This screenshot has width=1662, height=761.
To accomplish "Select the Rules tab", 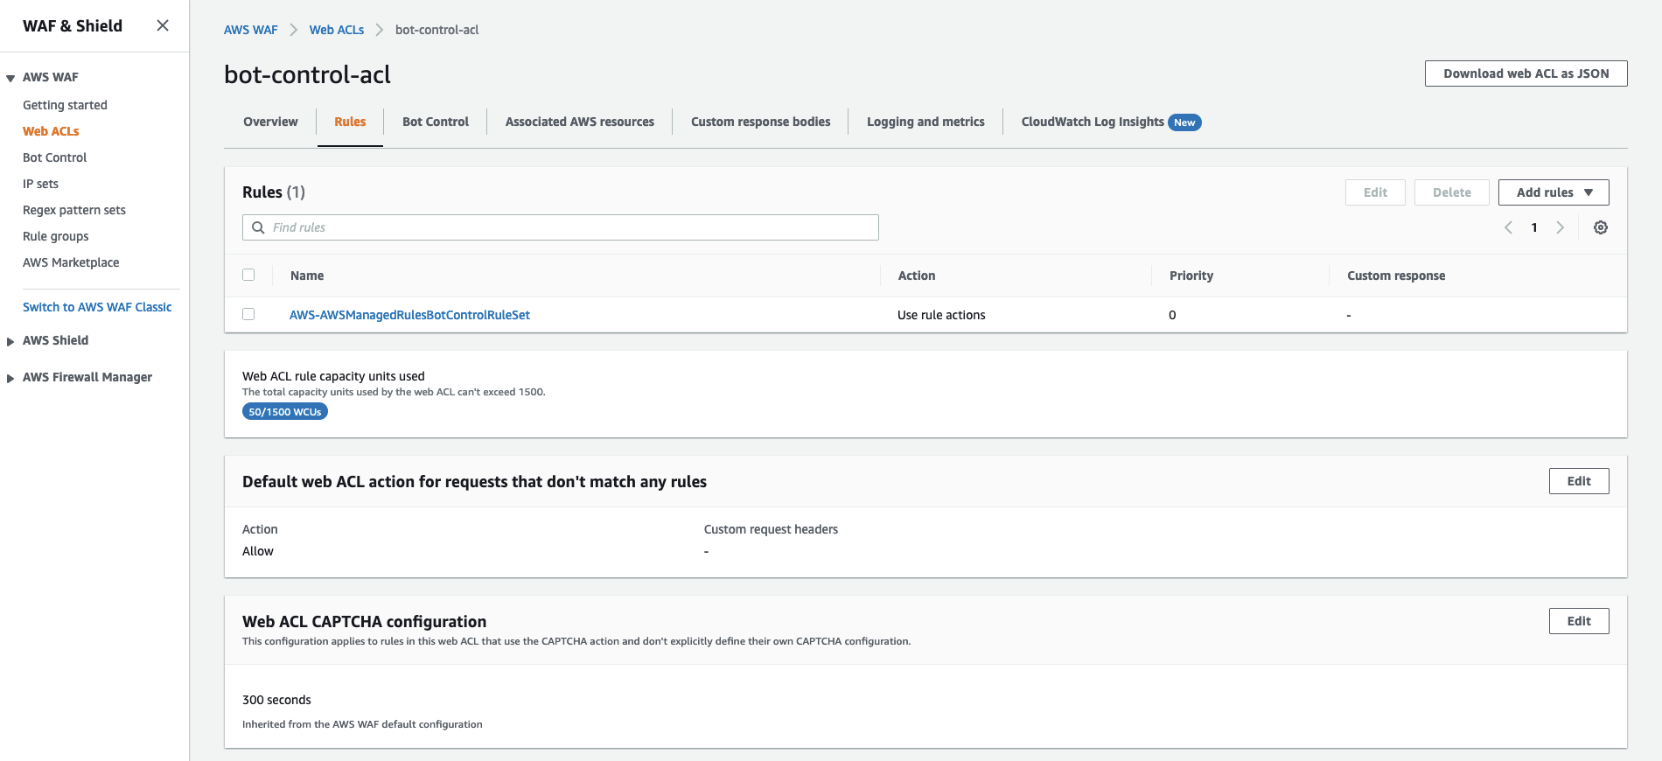I will pos(350,122).
